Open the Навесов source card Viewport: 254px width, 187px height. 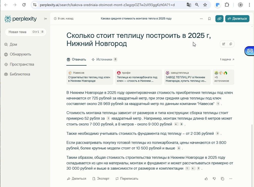(x=90, y=77)
